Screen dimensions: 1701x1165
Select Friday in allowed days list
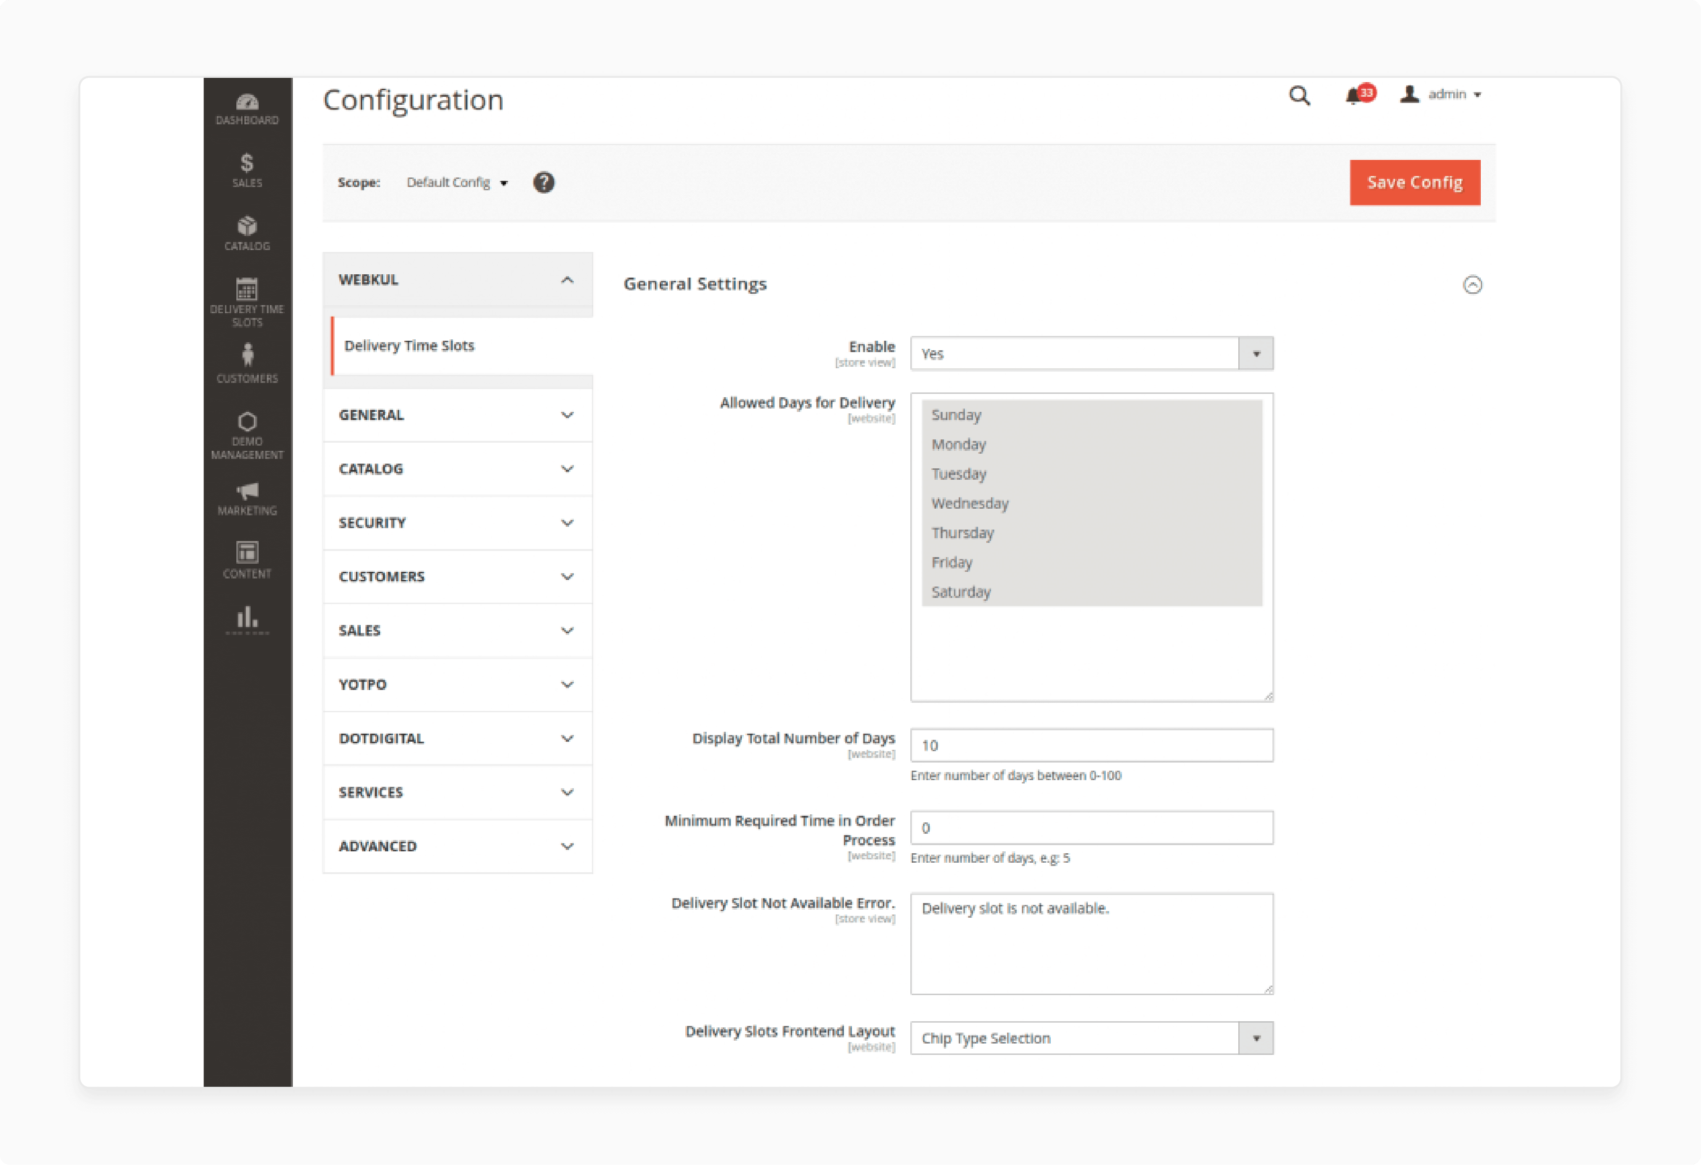pyautogui.click(x=1091, y=562)
